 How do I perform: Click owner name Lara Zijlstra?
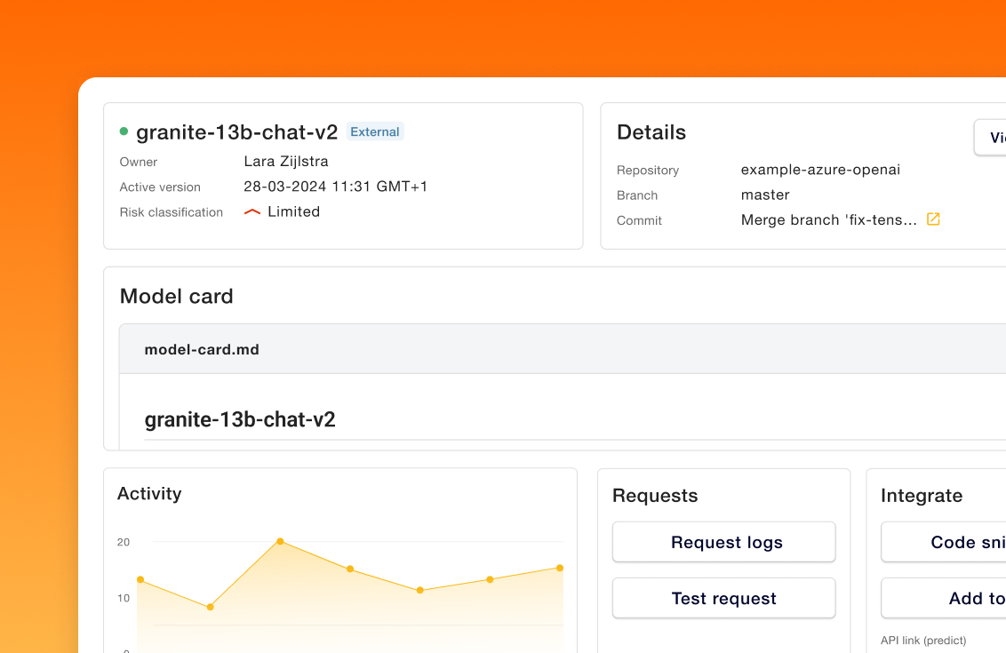click(x=286, y=162)
